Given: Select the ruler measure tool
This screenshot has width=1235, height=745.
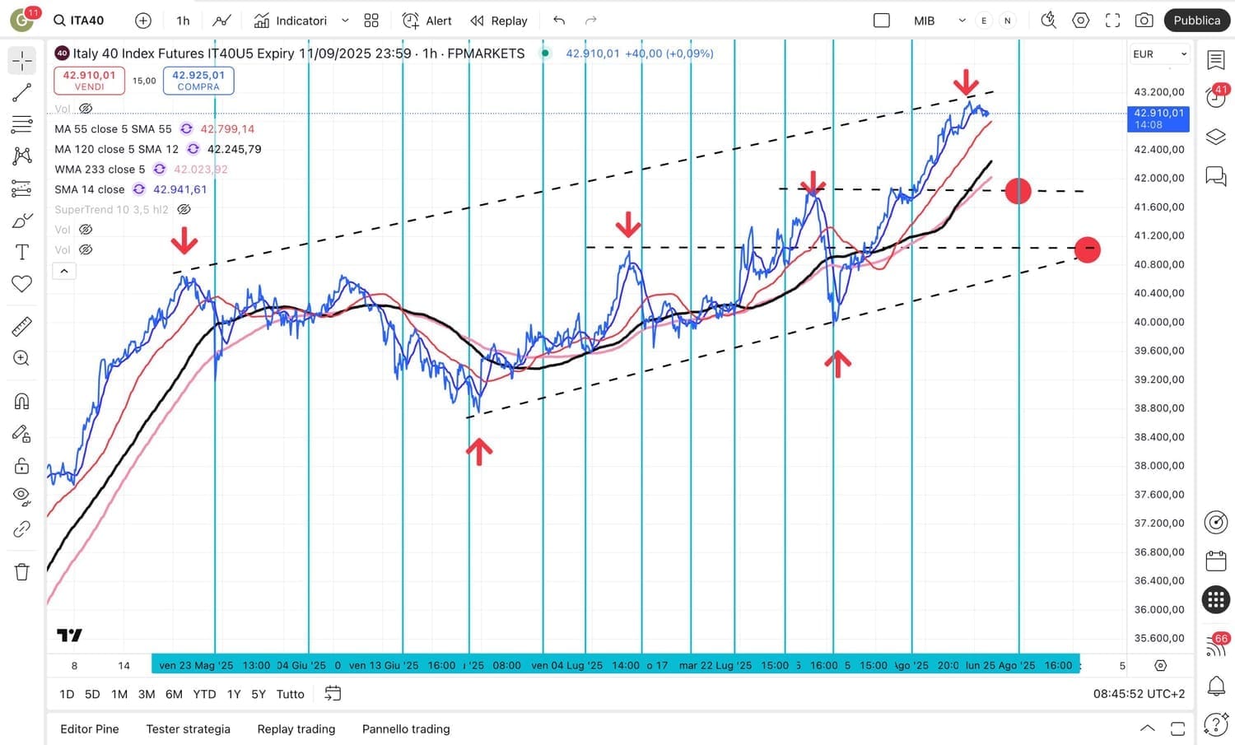Looking at the screenshot, I should coord(22,326).
